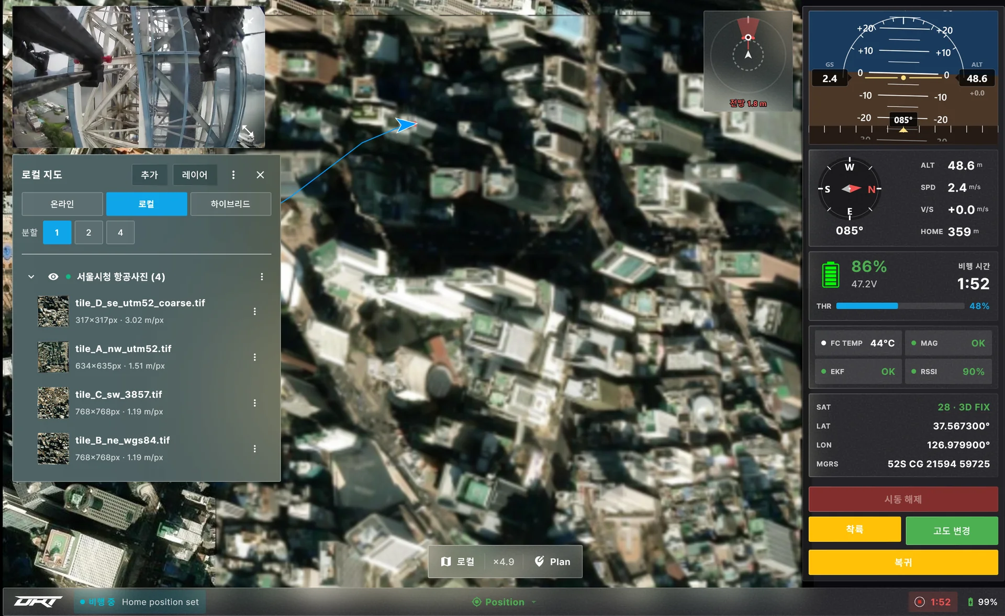Viewport: 1005px width, 616px height.
Task: Shrink the camera video feed
Action: tap(249, 21)
